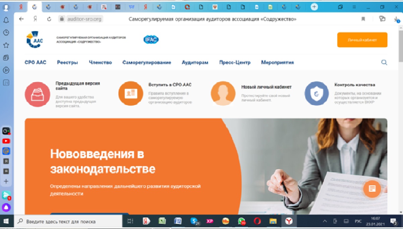Screen dimensions: 403x229
Task: Open Новый личный кабинет link
Action: pyautogui.click(x=266, y=87)
